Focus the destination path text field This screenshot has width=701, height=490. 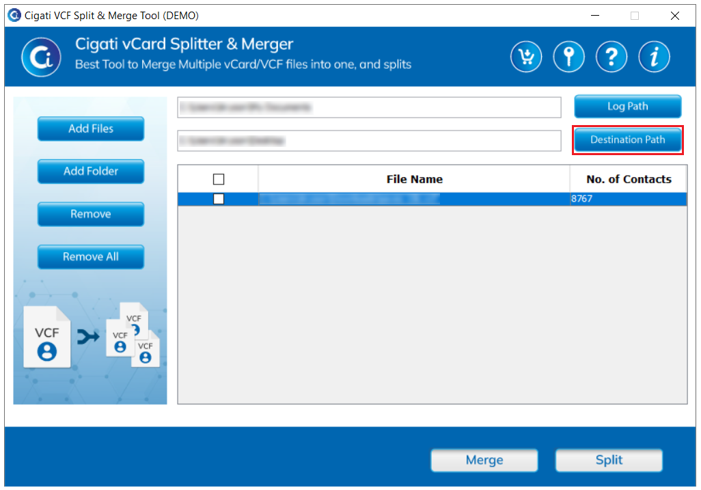[x=369, y=141]
